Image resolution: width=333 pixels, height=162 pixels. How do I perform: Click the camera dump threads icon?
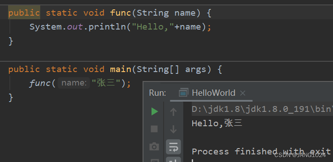(154, 146)
